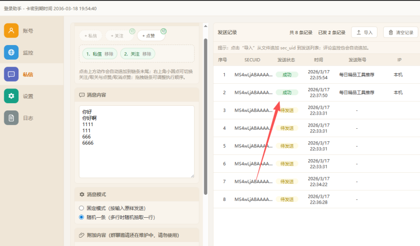Click the 发送记录 panel title
Screen dimensions: 420x246
(227, 32)
